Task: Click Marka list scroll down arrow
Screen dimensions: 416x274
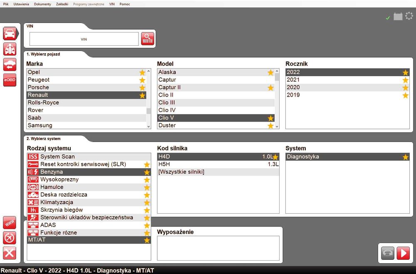Action: pos(149,126)
